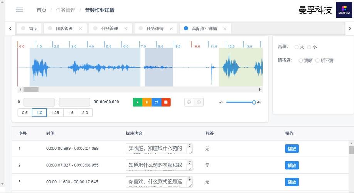This screenshot has width=354, height=193.
Task: Select the green waveform segment
Action: coord(241,67)
